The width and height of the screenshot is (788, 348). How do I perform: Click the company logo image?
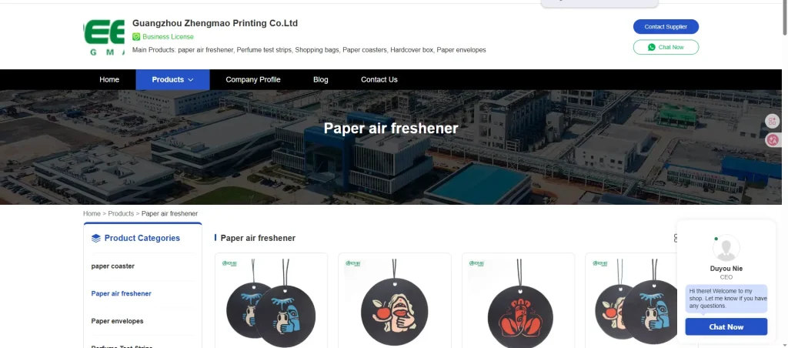pyautogui.click(x=104, y=38)
